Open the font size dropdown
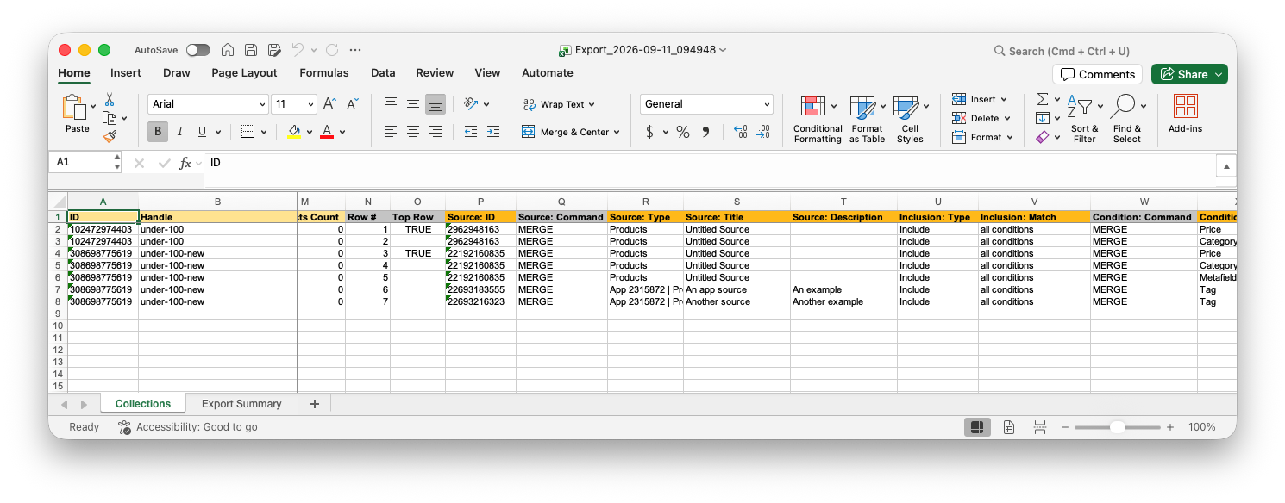This screenshot has height=503, width=1285. [294, 104]
